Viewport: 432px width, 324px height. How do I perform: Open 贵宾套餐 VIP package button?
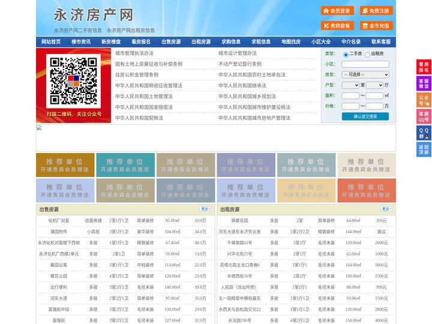click(x=337, y=26)
